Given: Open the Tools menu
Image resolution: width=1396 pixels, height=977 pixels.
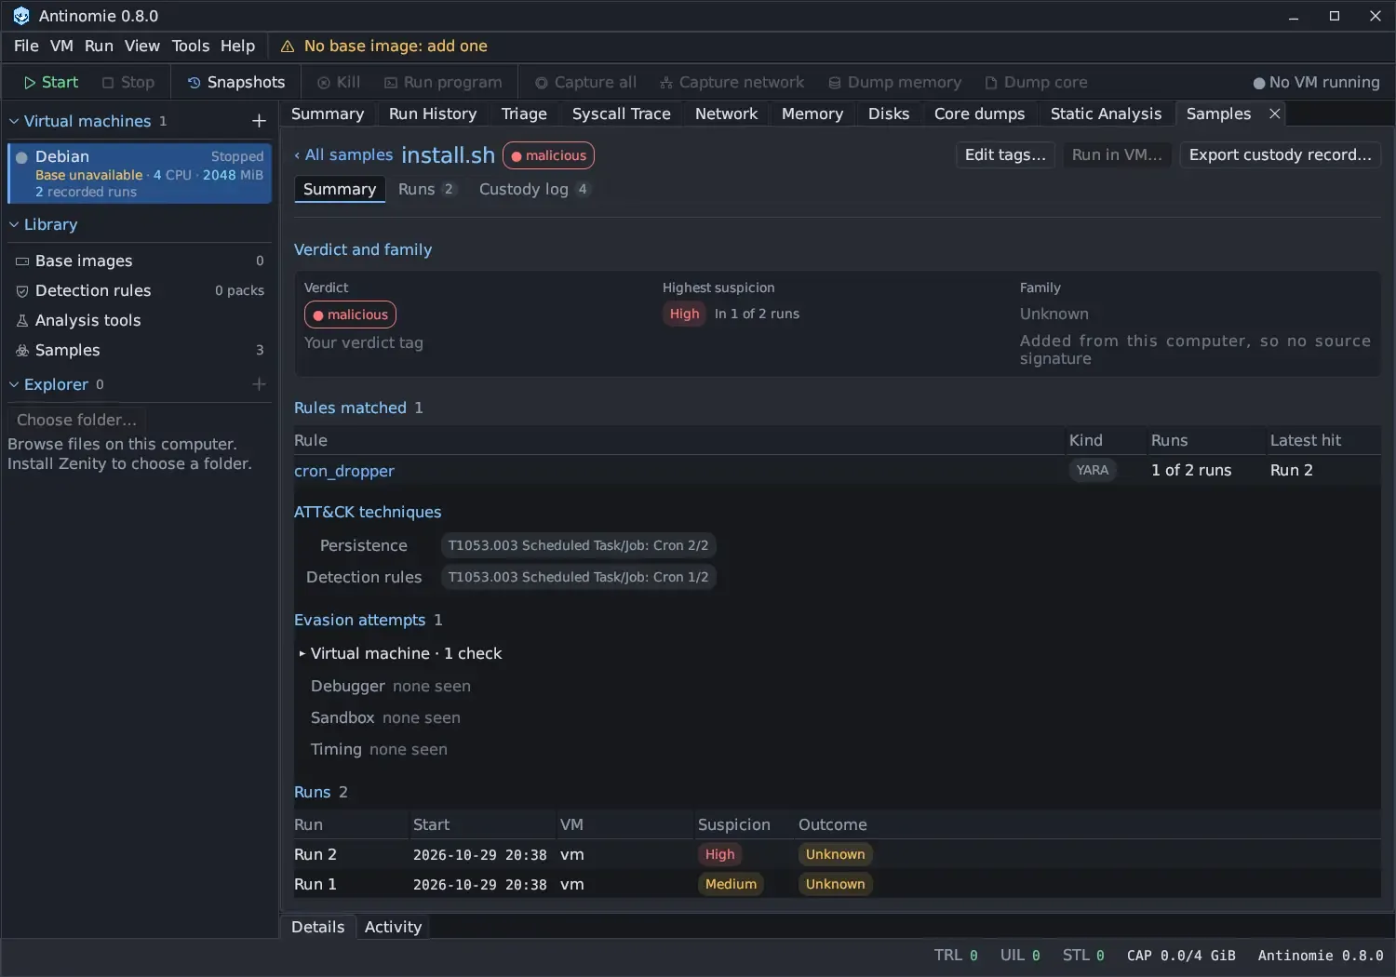Looking at the screenshot, I should pyautogui.click(x=191, y=47).
